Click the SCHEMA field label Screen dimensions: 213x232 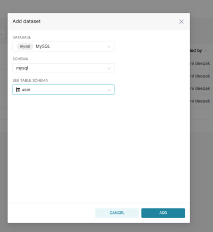point(20,59)
